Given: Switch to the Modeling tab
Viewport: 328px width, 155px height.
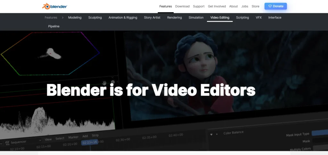Looking at the screenshot, I should pos(75,18).
